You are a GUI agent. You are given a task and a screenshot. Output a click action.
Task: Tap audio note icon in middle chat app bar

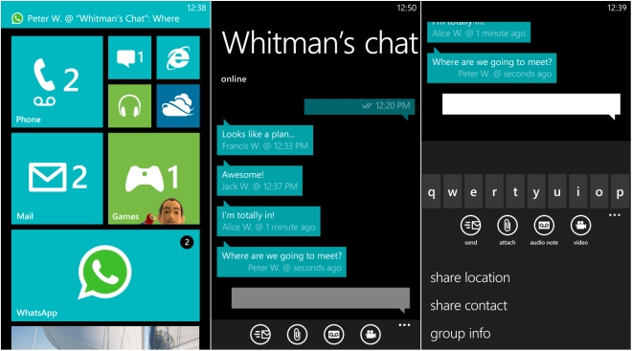pyautogui.click(x=334, y=334)
